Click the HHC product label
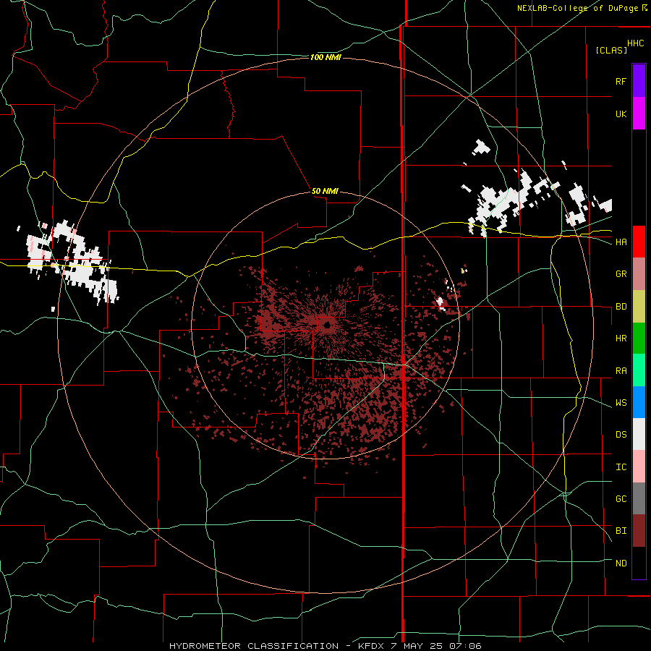This screenshot has width=651, height=651. click(635, 43)
